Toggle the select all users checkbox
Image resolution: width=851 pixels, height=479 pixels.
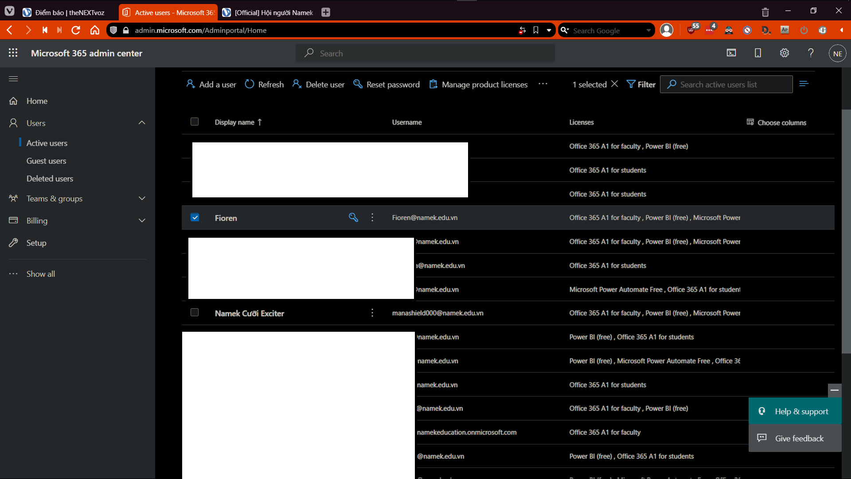pos(195,122)
